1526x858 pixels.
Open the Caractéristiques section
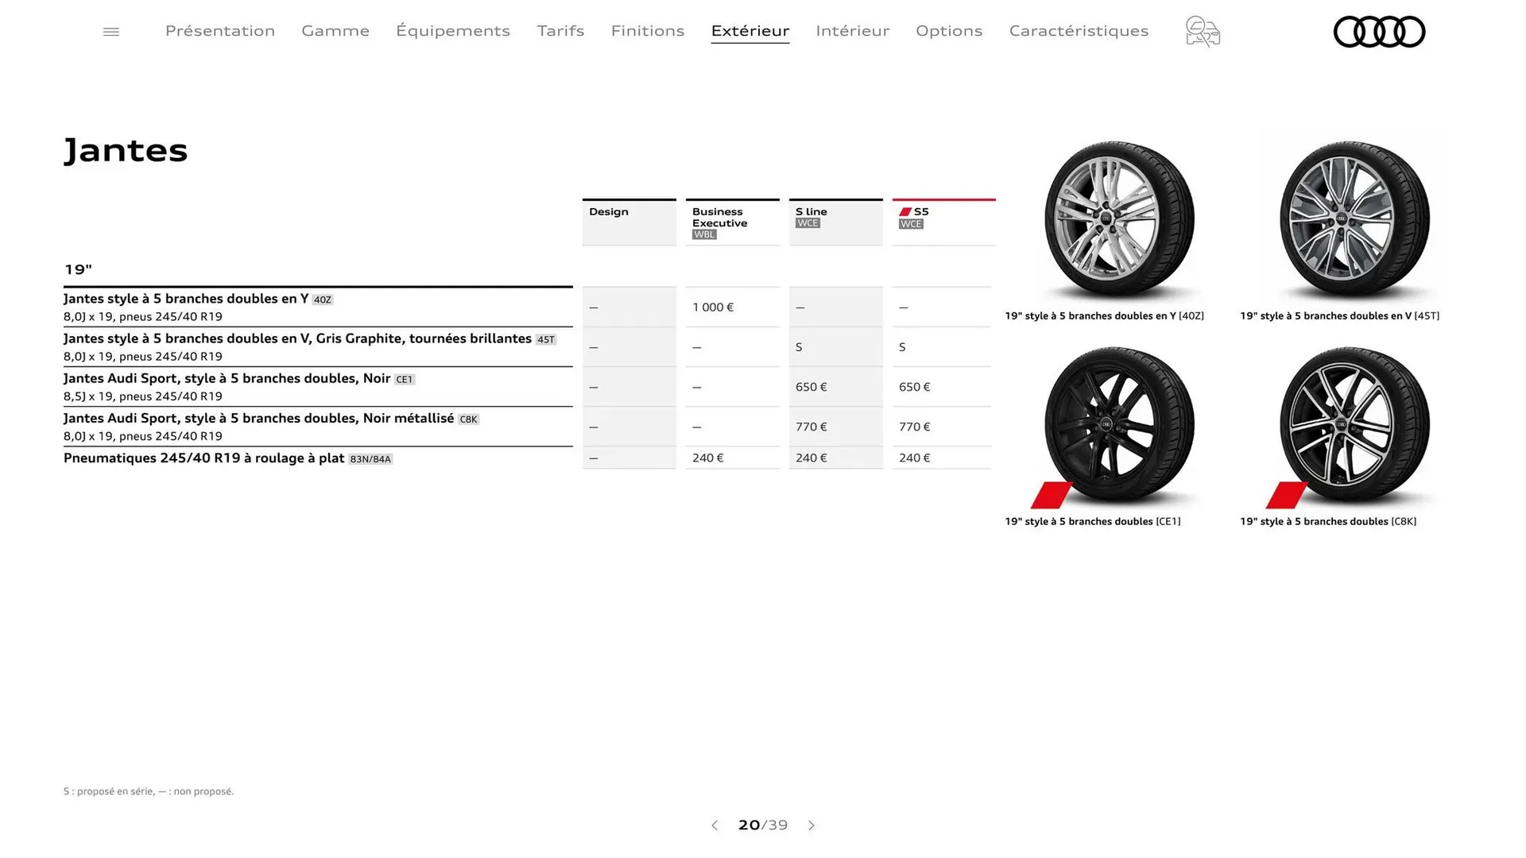click(x=1079, y=31)
